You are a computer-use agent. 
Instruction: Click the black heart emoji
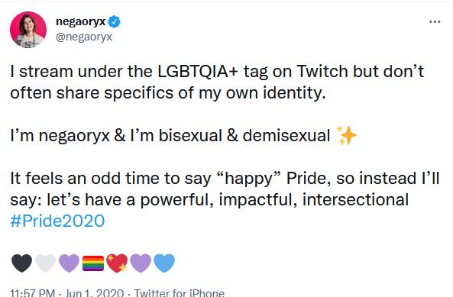click(21, 263)
